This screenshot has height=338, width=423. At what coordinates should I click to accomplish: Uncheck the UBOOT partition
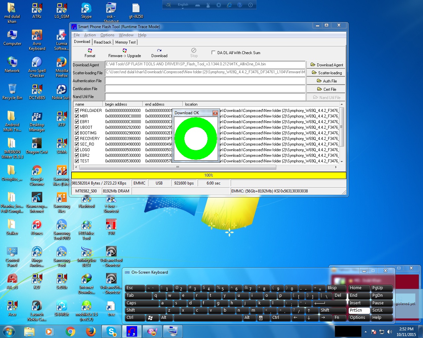pyautogui.click(x=77, y=127)
